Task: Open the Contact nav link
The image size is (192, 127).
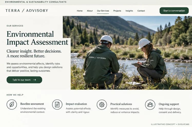Action: click(x=141, y=11)
